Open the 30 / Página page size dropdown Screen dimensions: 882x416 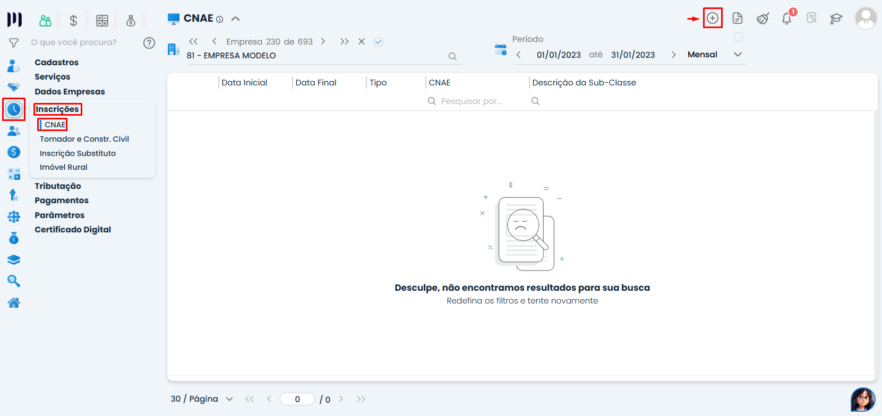coord(229,399)
